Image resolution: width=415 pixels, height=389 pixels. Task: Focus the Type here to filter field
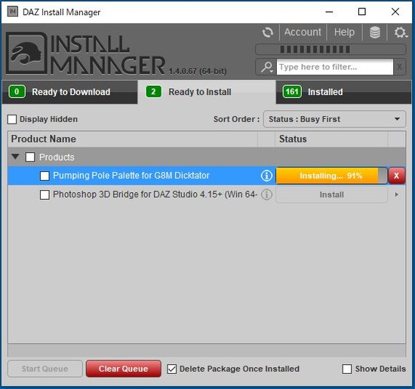335,67
